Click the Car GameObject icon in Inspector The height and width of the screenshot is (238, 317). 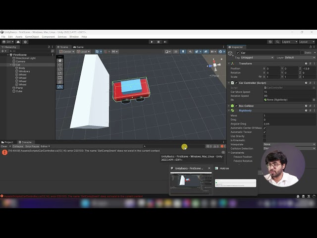(230, 53)
